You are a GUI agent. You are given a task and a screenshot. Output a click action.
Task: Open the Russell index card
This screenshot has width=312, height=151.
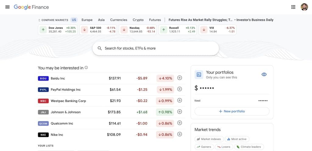(x=178, y=30)
